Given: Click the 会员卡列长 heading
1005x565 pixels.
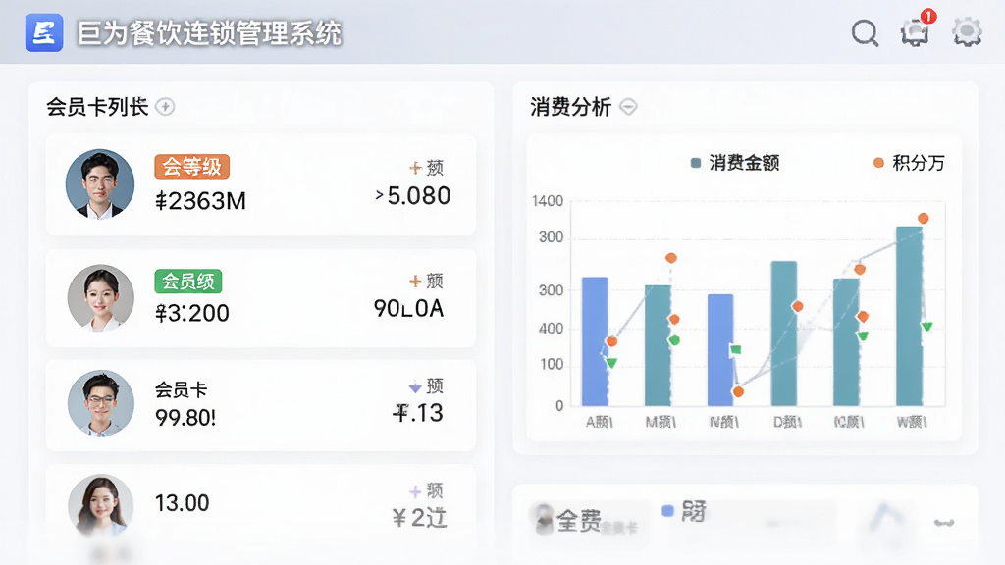Looking at the screenshot, I should click(97, 106).
